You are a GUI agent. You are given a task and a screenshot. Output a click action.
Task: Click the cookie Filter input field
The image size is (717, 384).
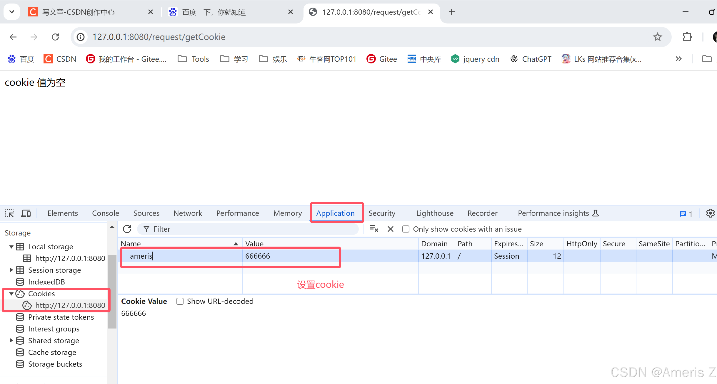click(248, 229)
